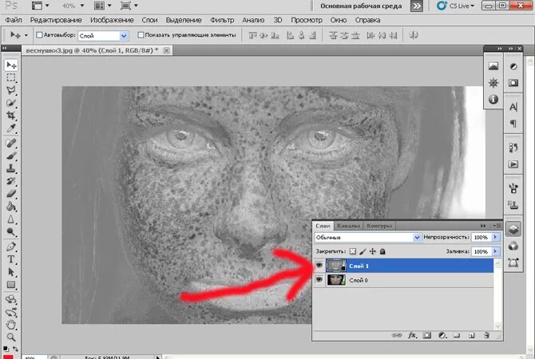Create a new layer icon

pos(472,336)
